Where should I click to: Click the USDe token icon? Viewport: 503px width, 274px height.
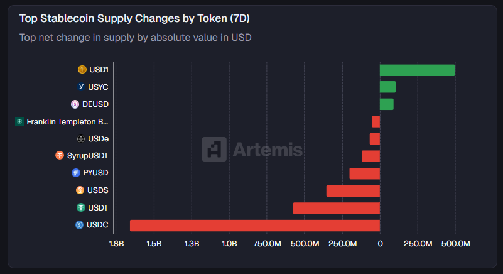(81, 138)
